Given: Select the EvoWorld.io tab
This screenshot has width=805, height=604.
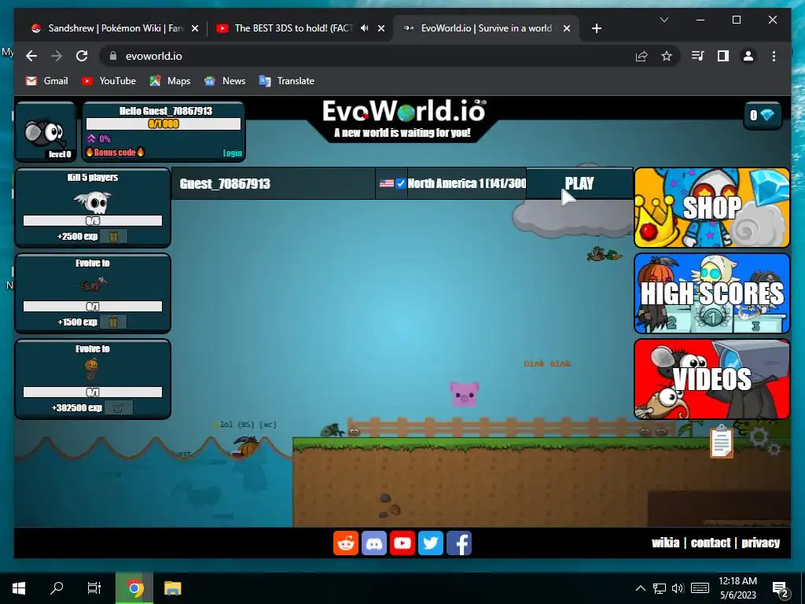Looking at the screenshot, I should (486, 28).
